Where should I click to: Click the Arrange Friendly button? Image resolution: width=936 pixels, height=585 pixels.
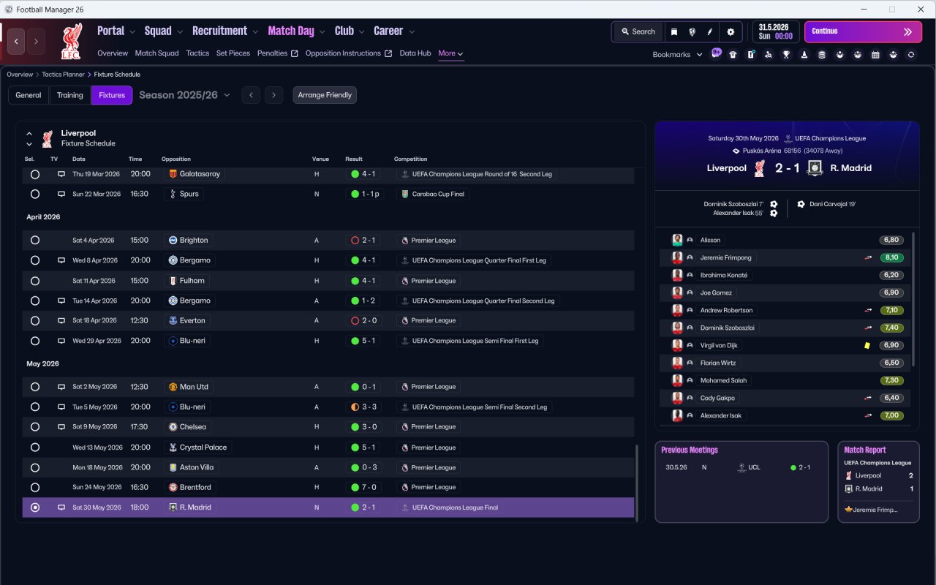(325, 95)
